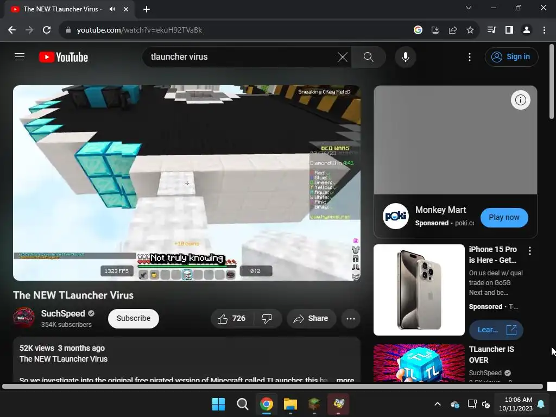Close The NEW TLauncher Virus tab

click(x=125, y=9)
